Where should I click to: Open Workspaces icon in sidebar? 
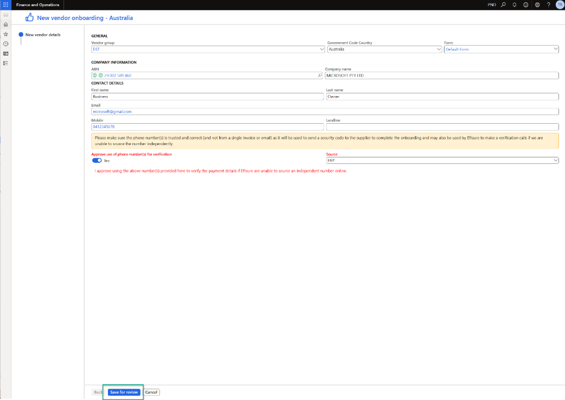[x=6, y=53]
